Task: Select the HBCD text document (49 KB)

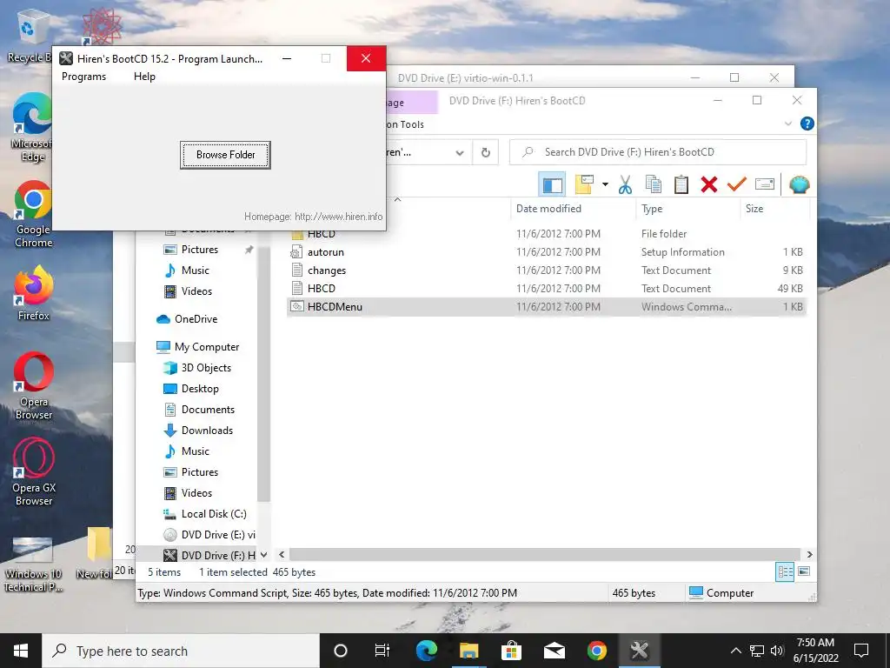Action: (x=546, y=288)
